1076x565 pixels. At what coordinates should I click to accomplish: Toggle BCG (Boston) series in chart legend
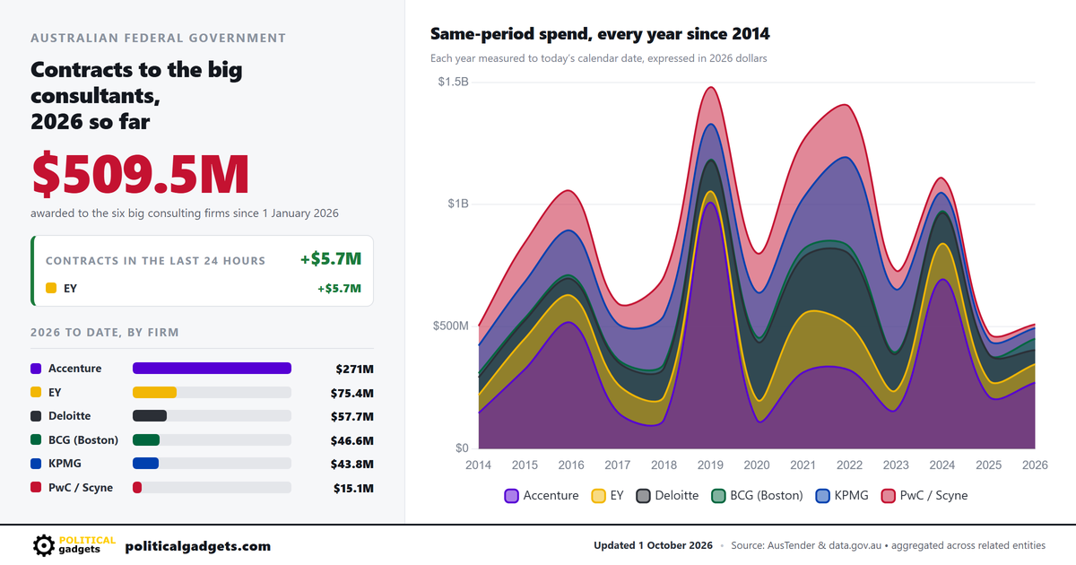pos(757,495)
